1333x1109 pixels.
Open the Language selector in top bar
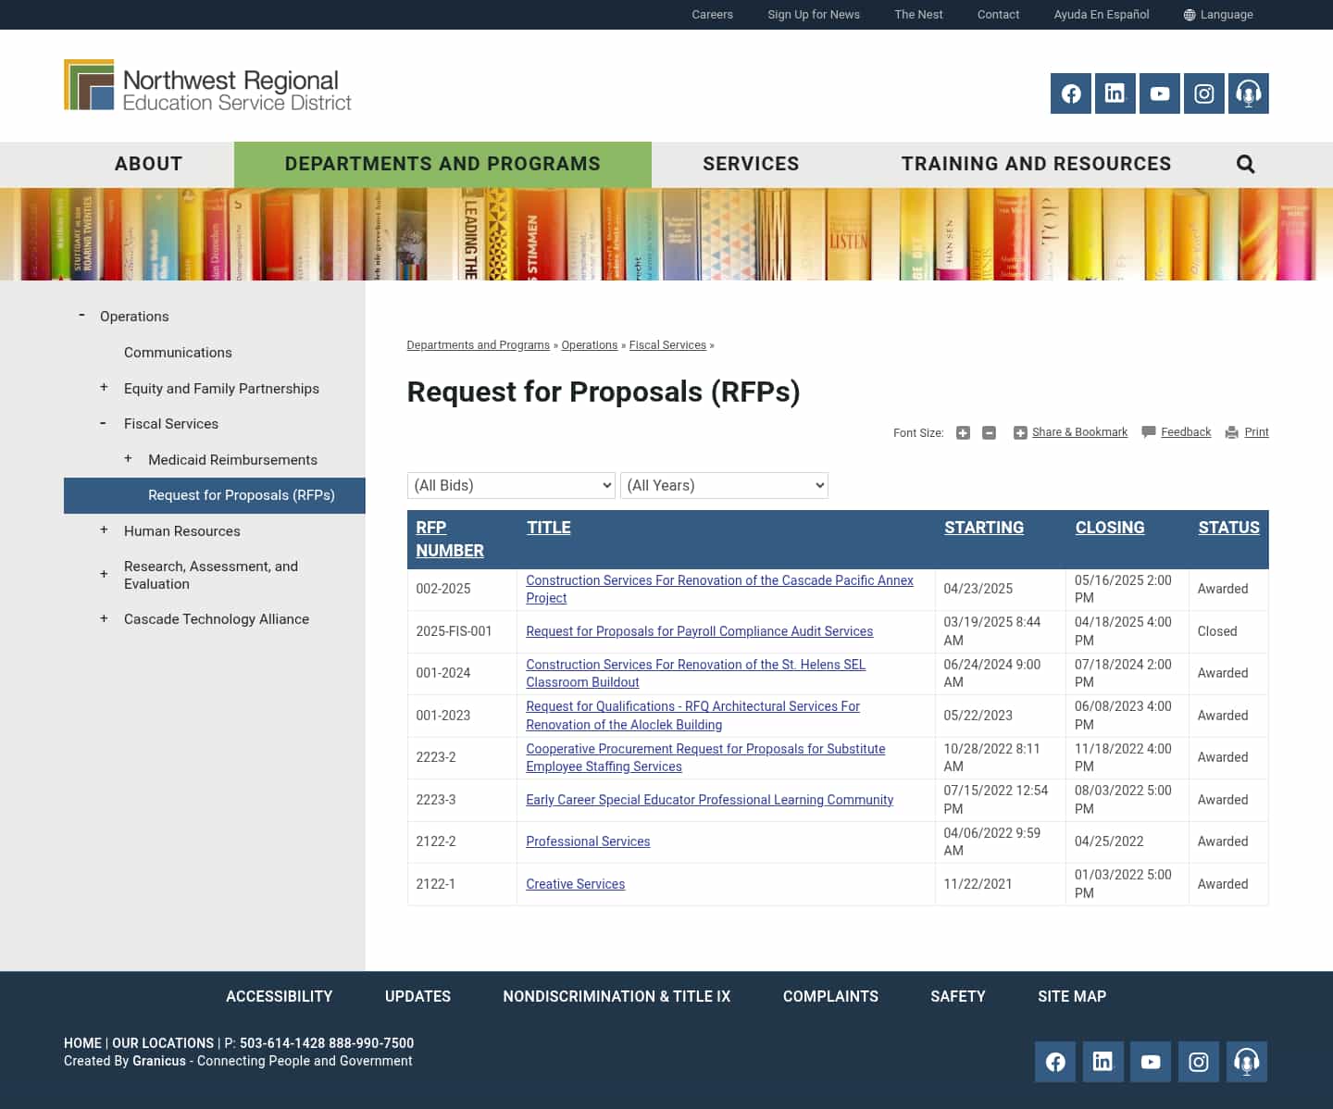[x=1218, y=15]
